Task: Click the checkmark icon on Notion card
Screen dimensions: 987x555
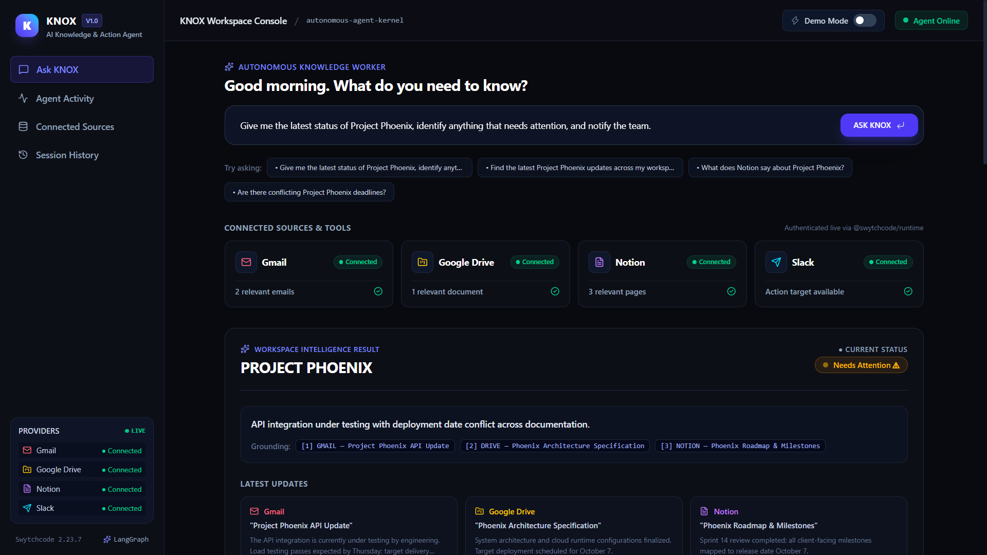Action: [732, 291]
